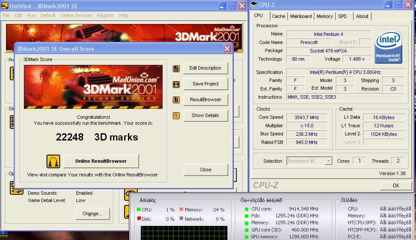
Task: Click the green CPU usage indicator square
Action: (139, 209)
